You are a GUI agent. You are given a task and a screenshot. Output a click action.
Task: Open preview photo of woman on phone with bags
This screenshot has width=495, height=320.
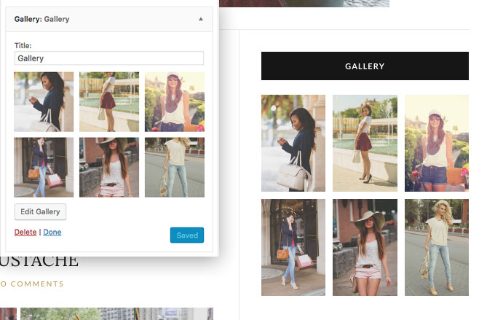[x=293, y=247]
